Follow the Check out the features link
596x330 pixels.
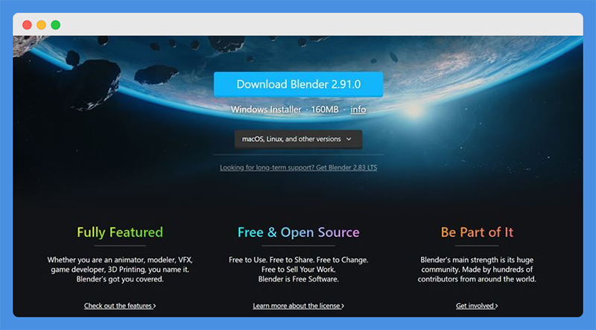point(120,305)
